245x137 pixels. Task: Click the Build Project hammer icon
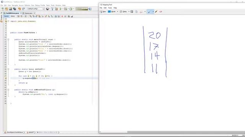tap(52, 9)
